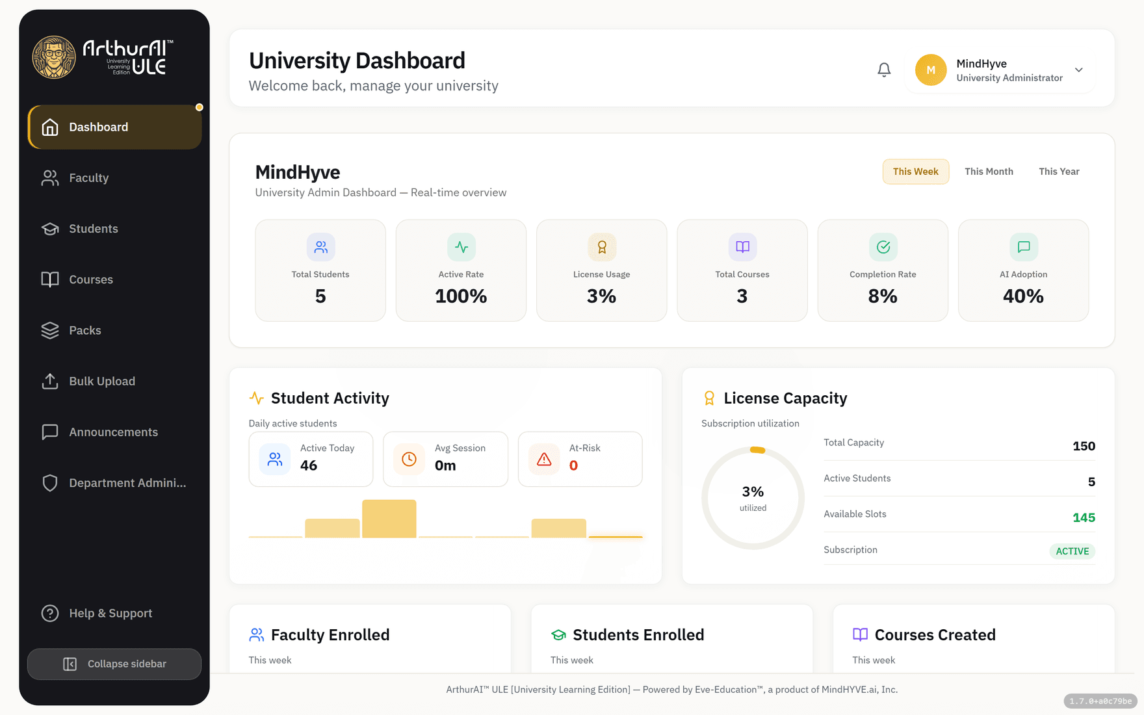Click the Dashboard home icon
This screenshot has width=1144, height=715.
(x=50, y=127)
